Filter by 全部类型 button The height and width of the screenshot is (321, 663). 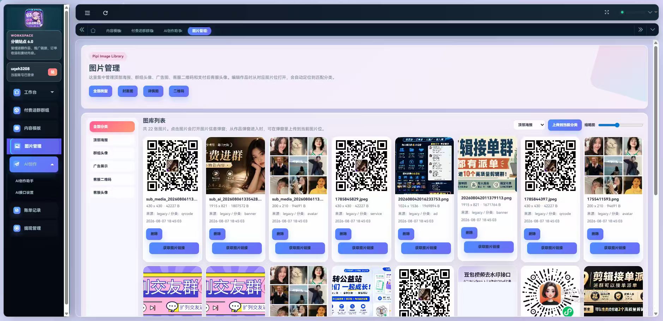coord(101,91)
